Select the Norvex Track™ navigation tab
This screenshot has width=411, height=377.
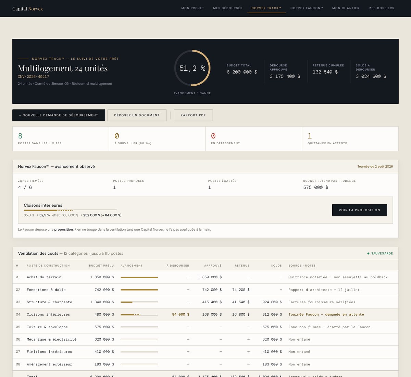pos(266,8)
